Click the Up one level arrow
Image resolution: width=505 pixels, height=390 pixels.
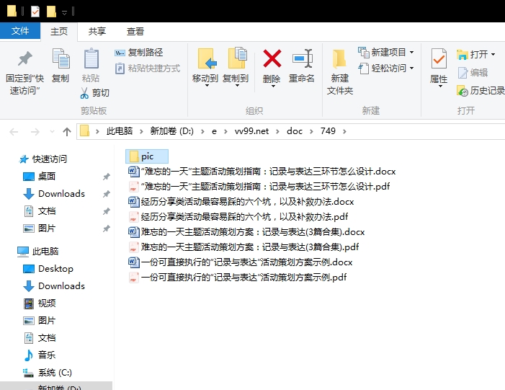67,131
